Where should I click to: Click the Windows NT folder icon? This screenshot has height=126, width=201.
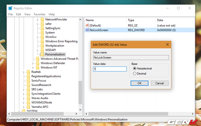click(x=38, y=68)
